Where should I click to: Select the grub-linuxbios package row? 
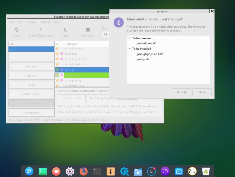82,64
